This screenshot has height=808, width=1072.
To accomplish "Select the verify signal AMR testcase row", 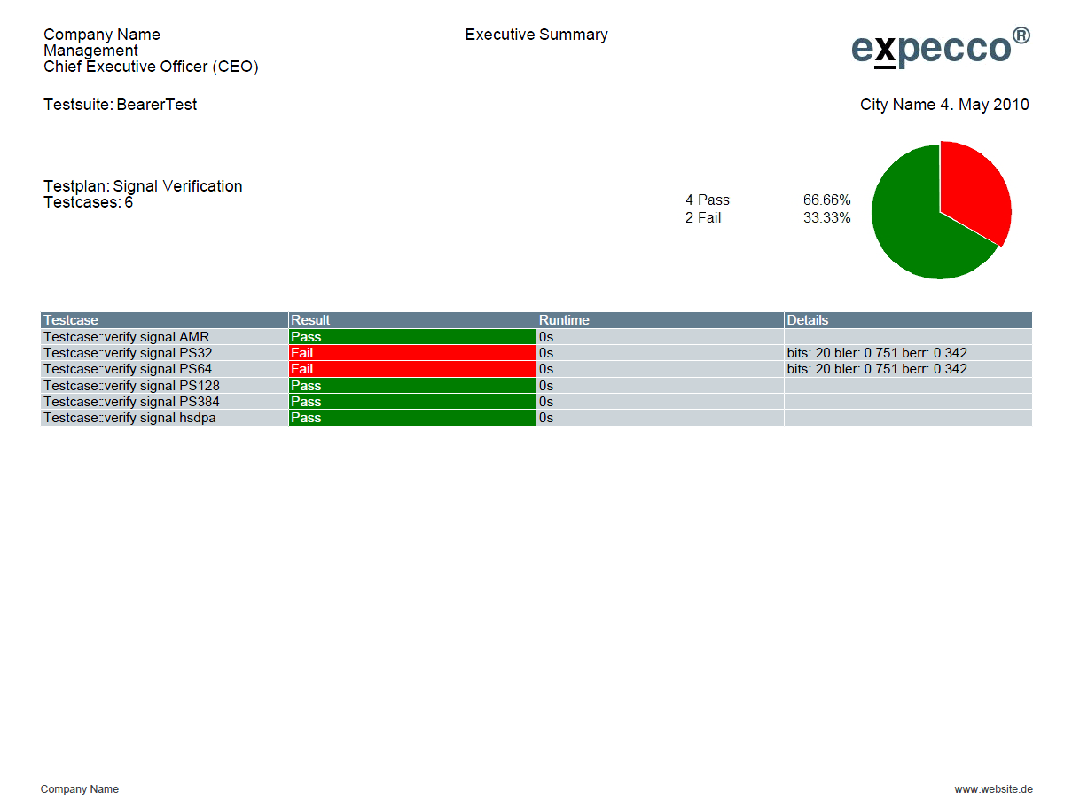I will [127, 337].
